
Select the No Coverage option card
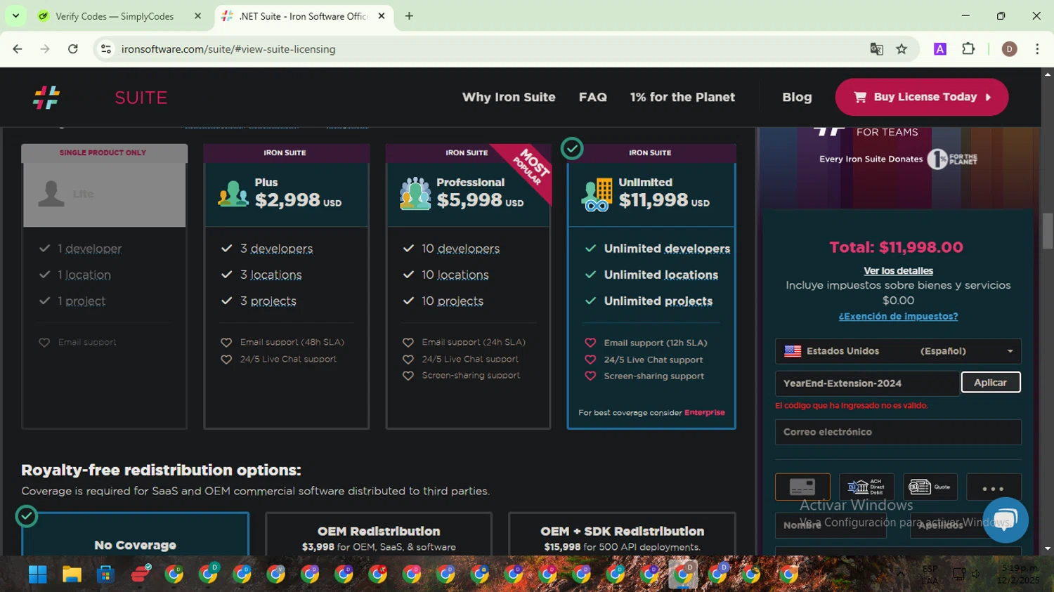click(136, 534)
